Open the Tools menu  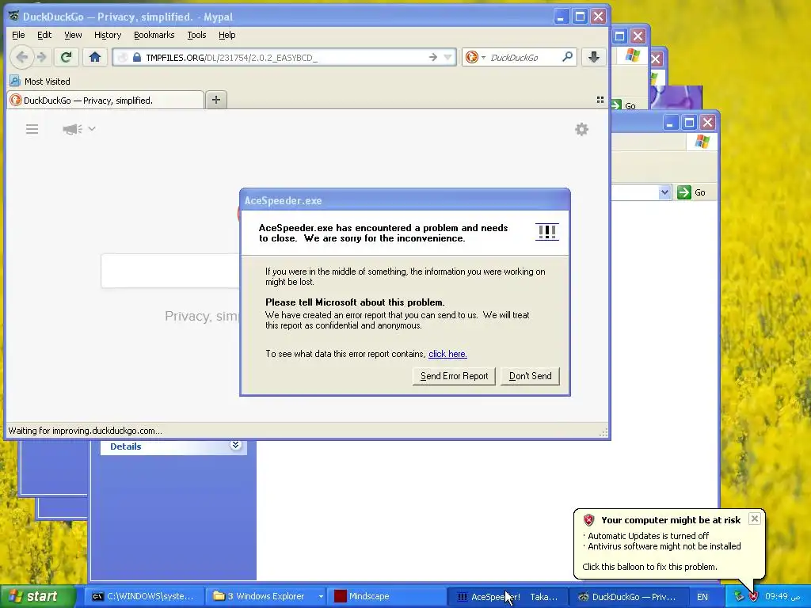click(x=196, y=35)
